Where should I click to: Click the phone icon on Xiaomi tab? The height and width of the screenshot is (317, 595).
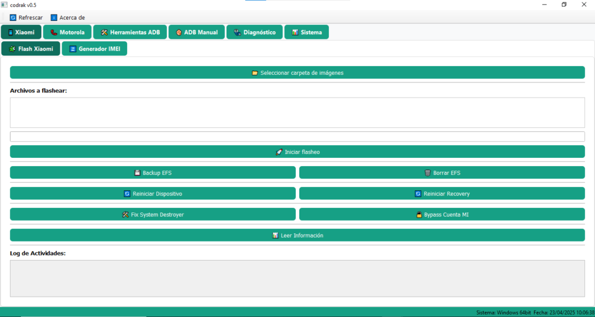coord(10,33)
